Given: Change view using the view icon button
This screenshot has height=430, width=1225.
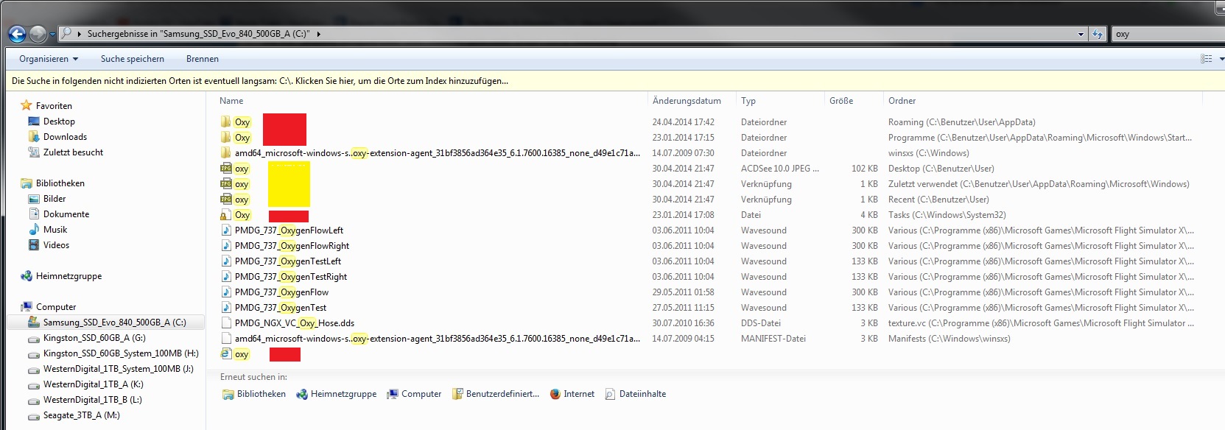Looking at the screenshot, I should (x=1206, y=59).
